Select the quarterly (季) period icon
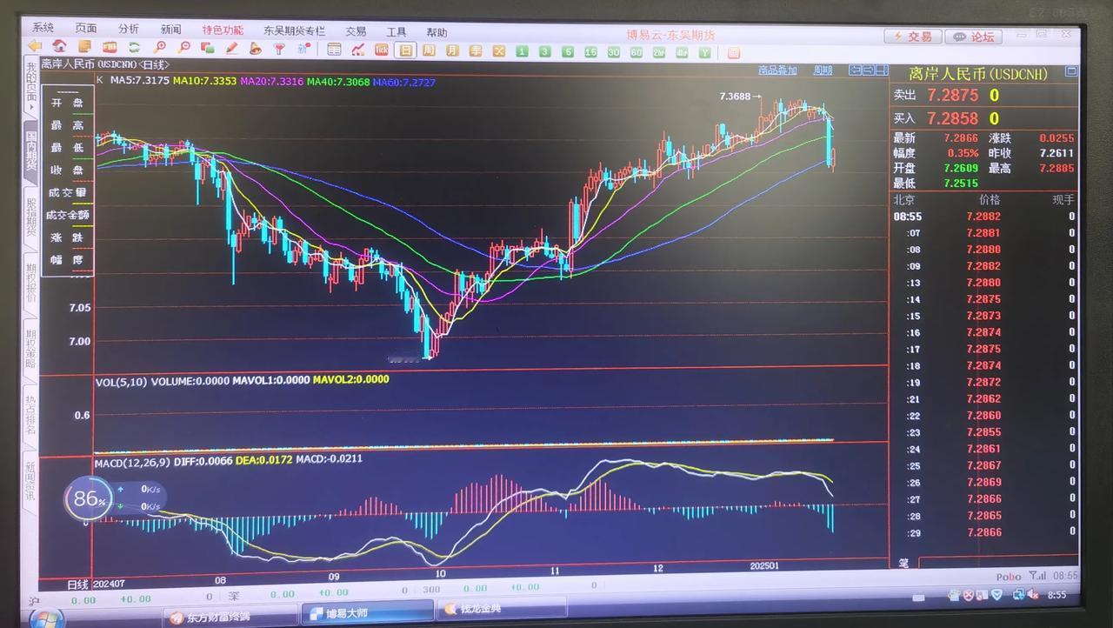This screenshot has height=628, width=1113. pyautogui.click(x=476, y=51)
